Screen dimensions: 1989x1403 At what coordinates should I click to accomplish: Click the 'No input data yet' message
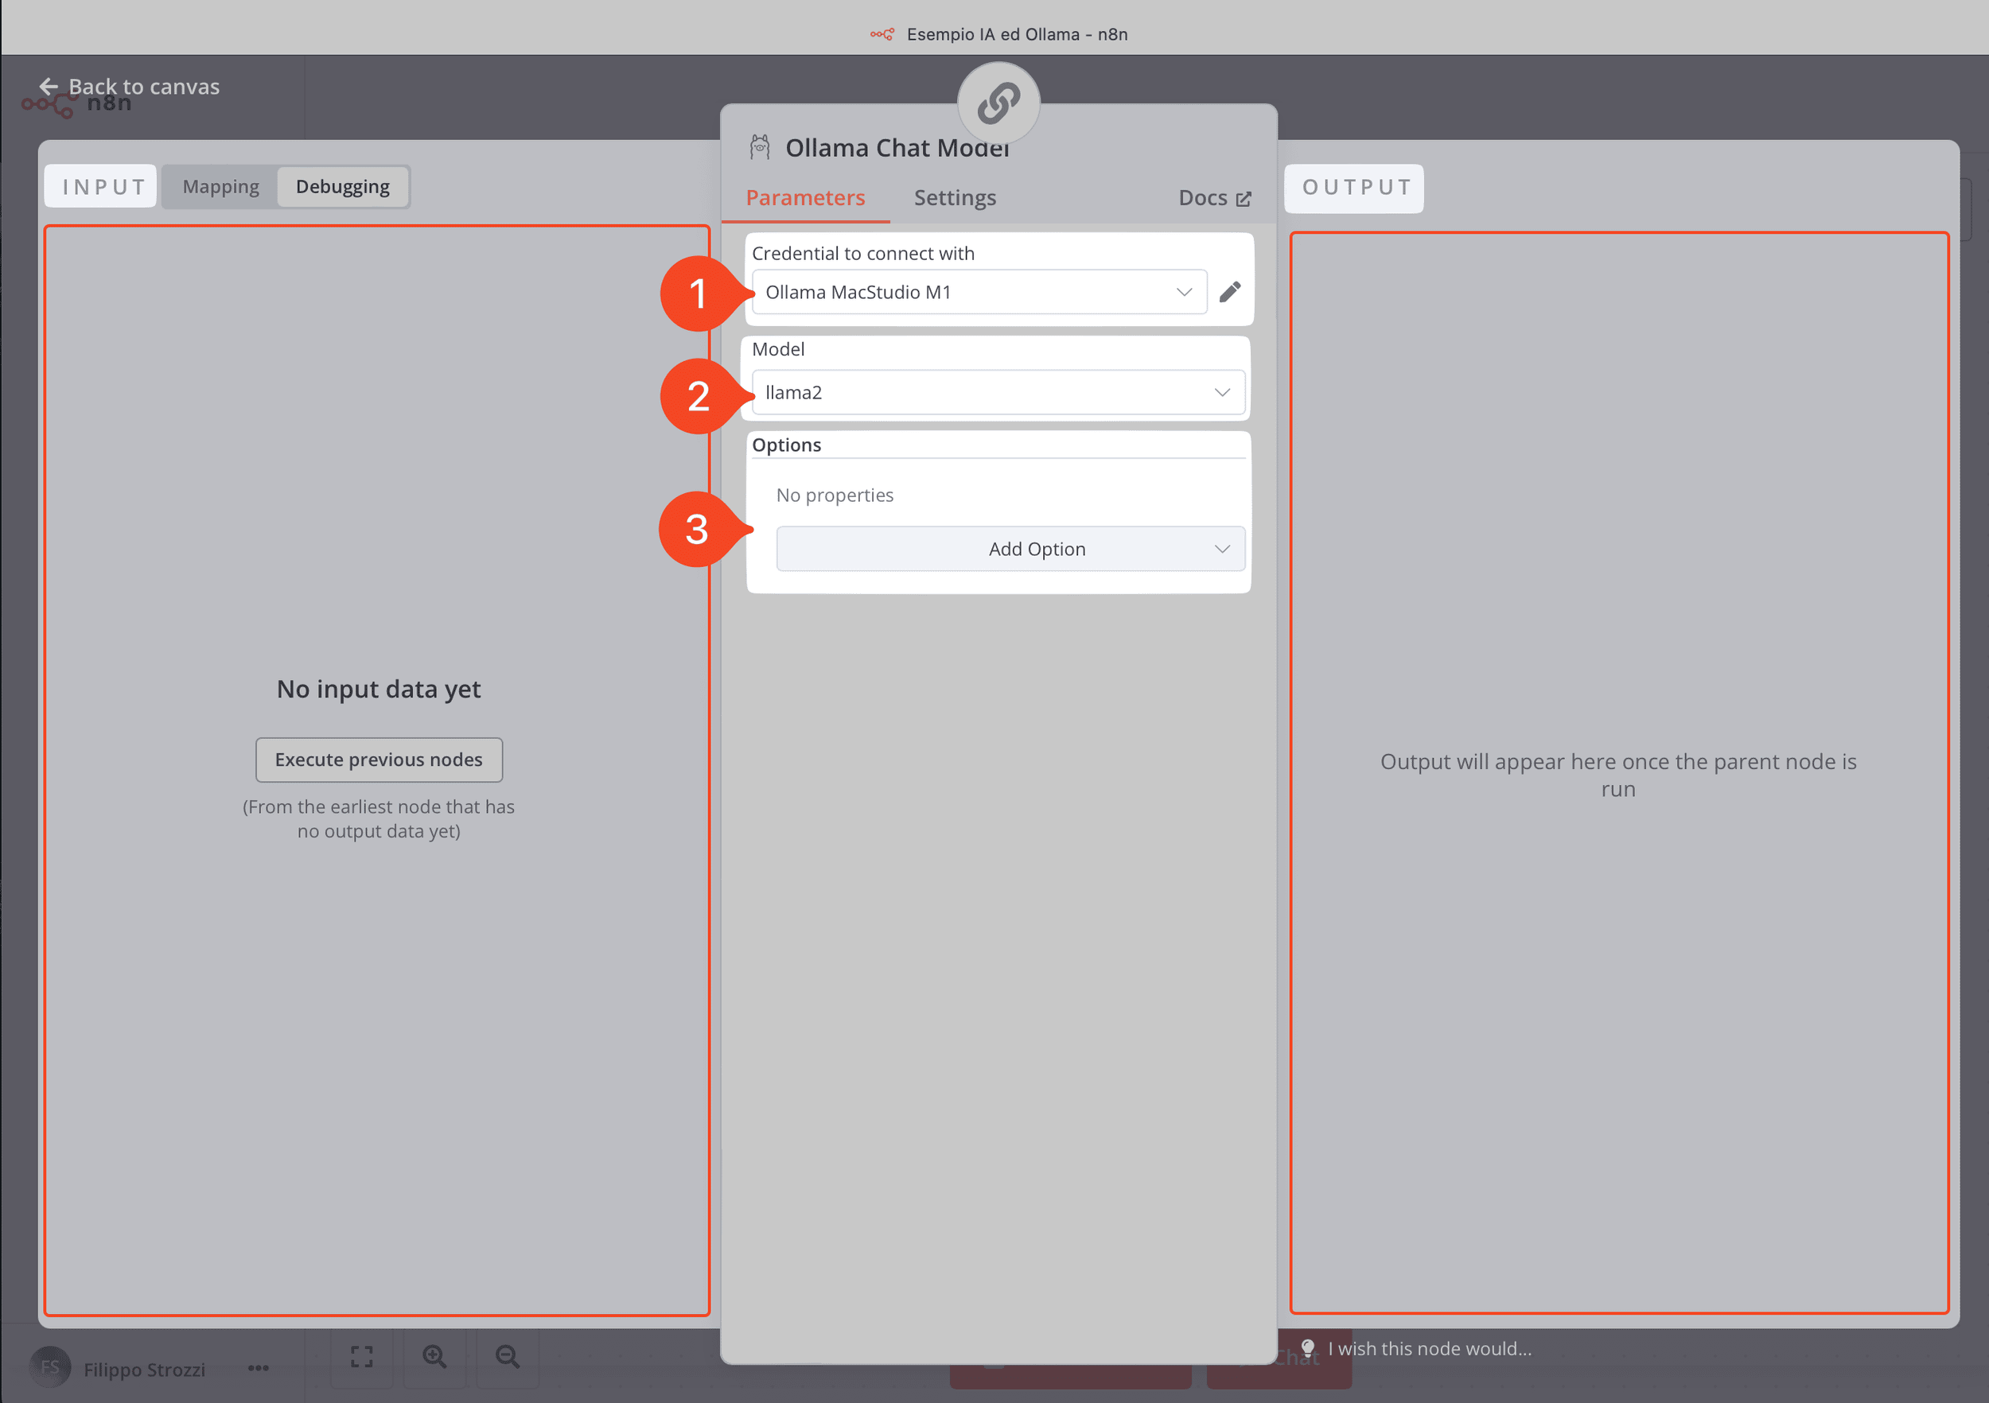pyautogui.click(x=379, y=690)
